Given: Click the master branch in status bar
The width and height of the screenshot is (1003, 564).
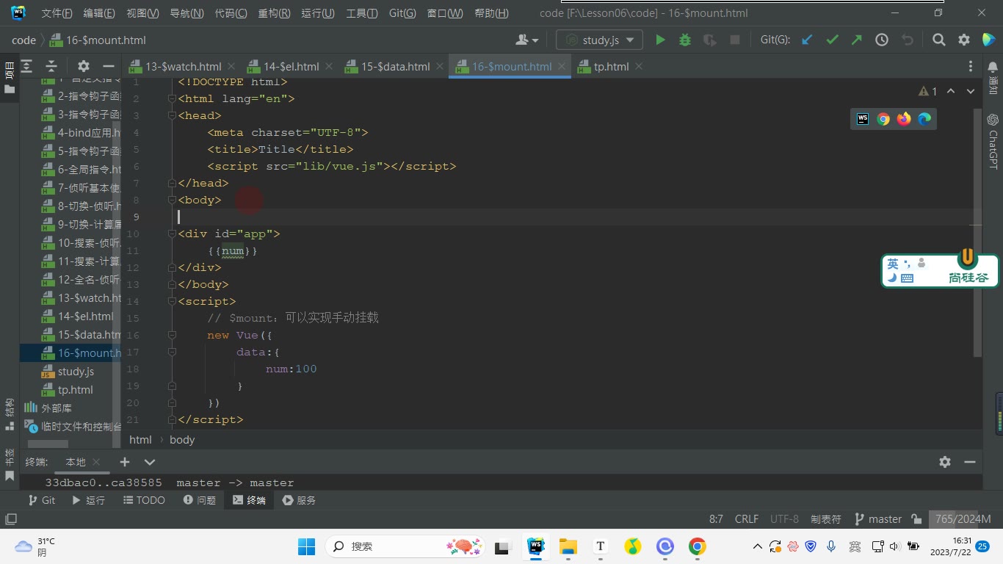Looking at the screenshot, I should pyautogui.click(x=878, y=519).
